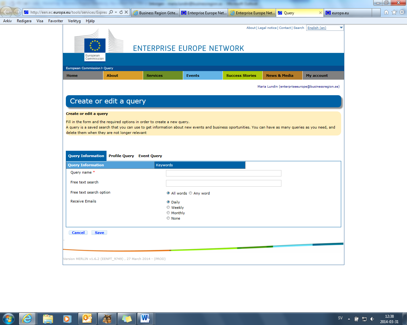Stop loading with the address bar X icon

click(126, 12)
